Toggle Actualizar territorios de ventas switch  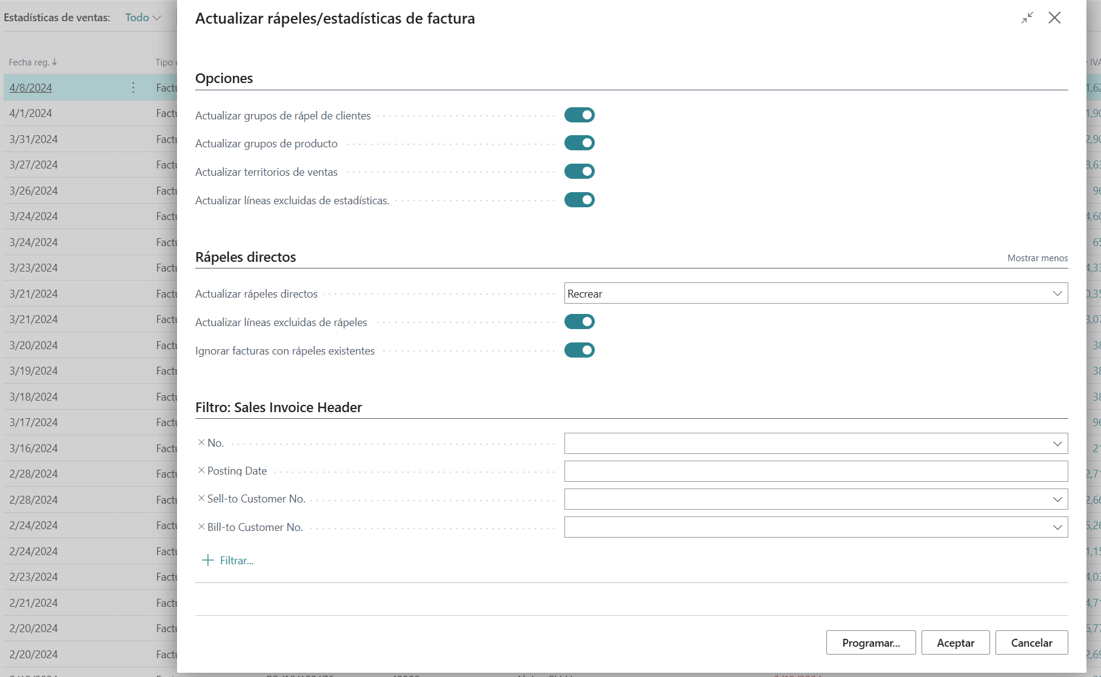tap(580, 172)
